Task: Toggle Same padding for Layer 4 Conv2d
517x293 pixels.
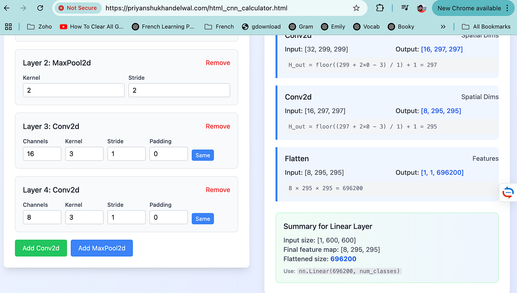Action: (202, 218)
